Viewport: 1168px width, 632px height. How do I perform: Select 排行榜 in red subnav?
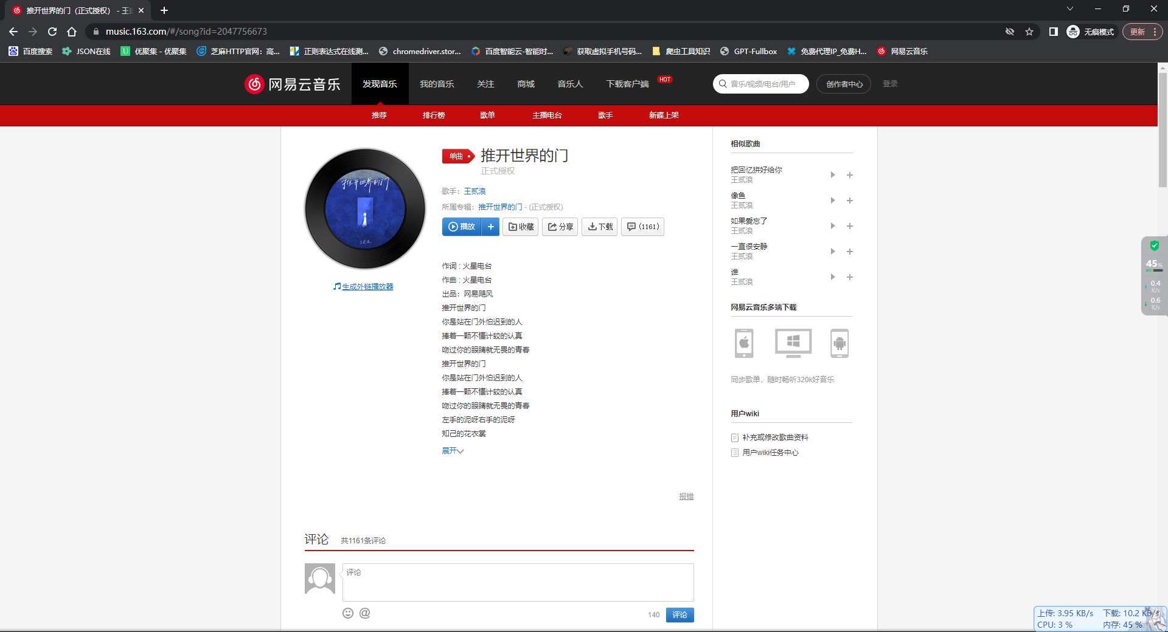[434, 115]
